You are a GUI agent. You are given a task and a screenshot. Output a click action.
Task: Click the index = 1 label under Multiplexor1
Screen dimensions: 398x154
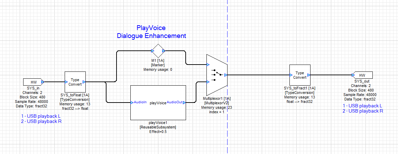point(216,112)
